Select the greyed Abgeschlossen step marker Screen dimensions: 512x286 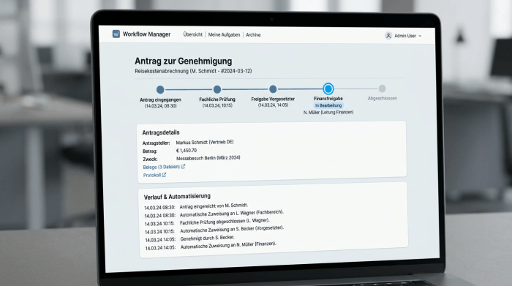[382, 89]
